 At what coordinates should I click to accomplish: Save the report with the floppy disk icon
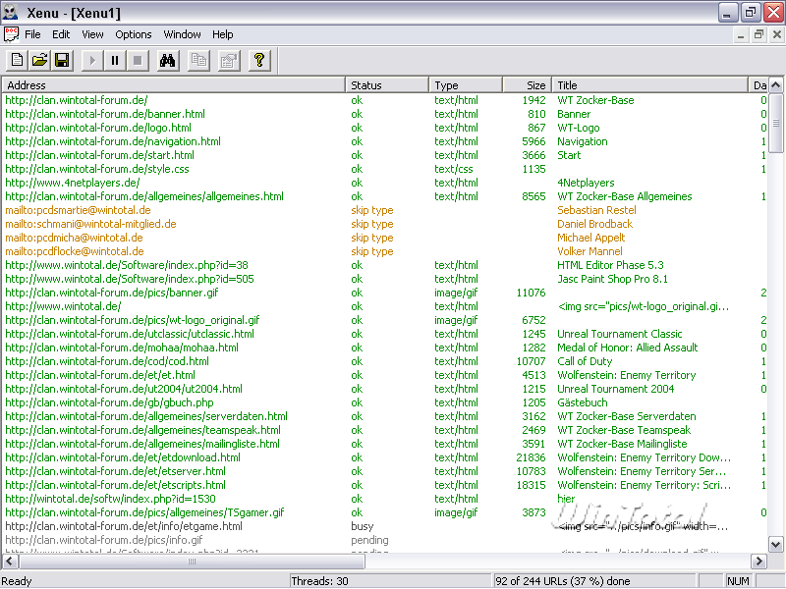tap(62, 61)
